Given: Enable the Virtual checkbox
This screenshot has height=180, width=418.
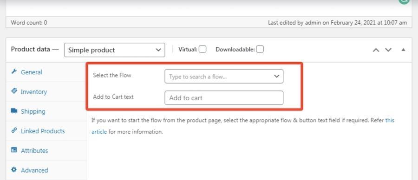Looking at the screenshot, I should coord(202,49).
